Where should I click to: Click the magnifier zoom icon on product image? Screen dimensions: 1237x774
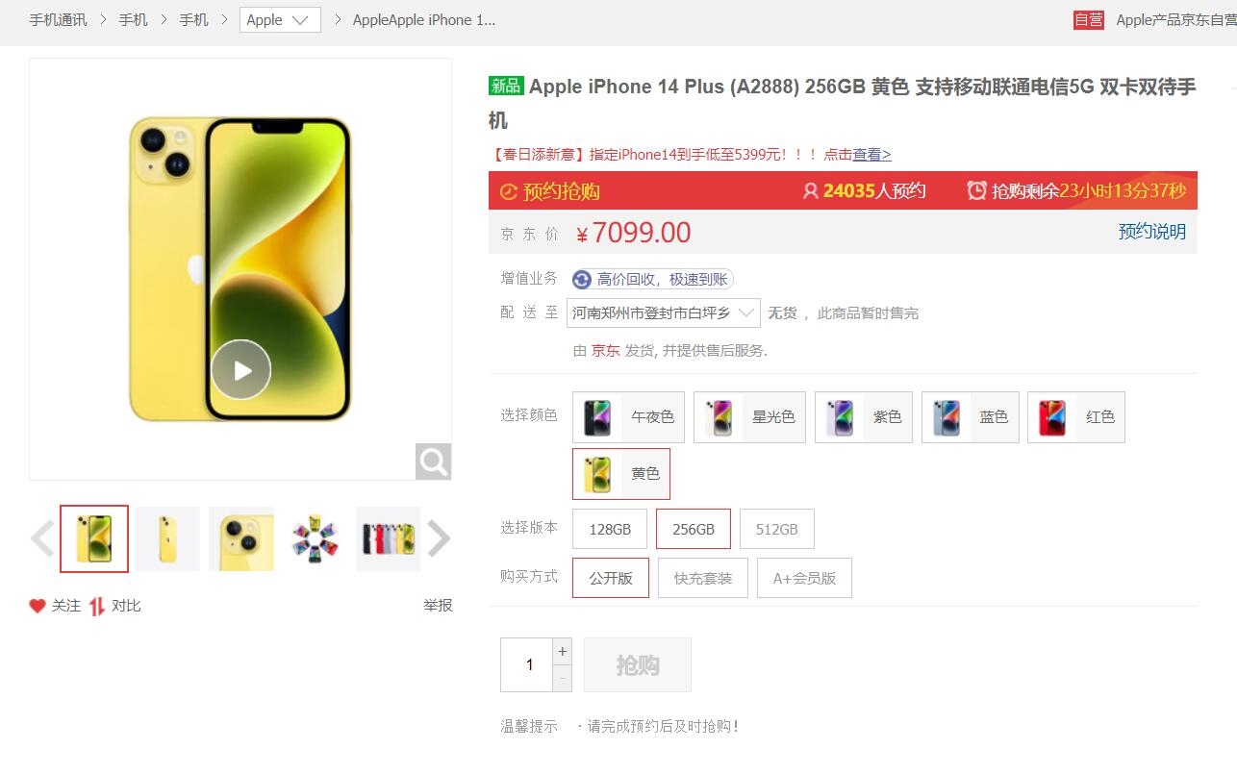tap(434, 462)
